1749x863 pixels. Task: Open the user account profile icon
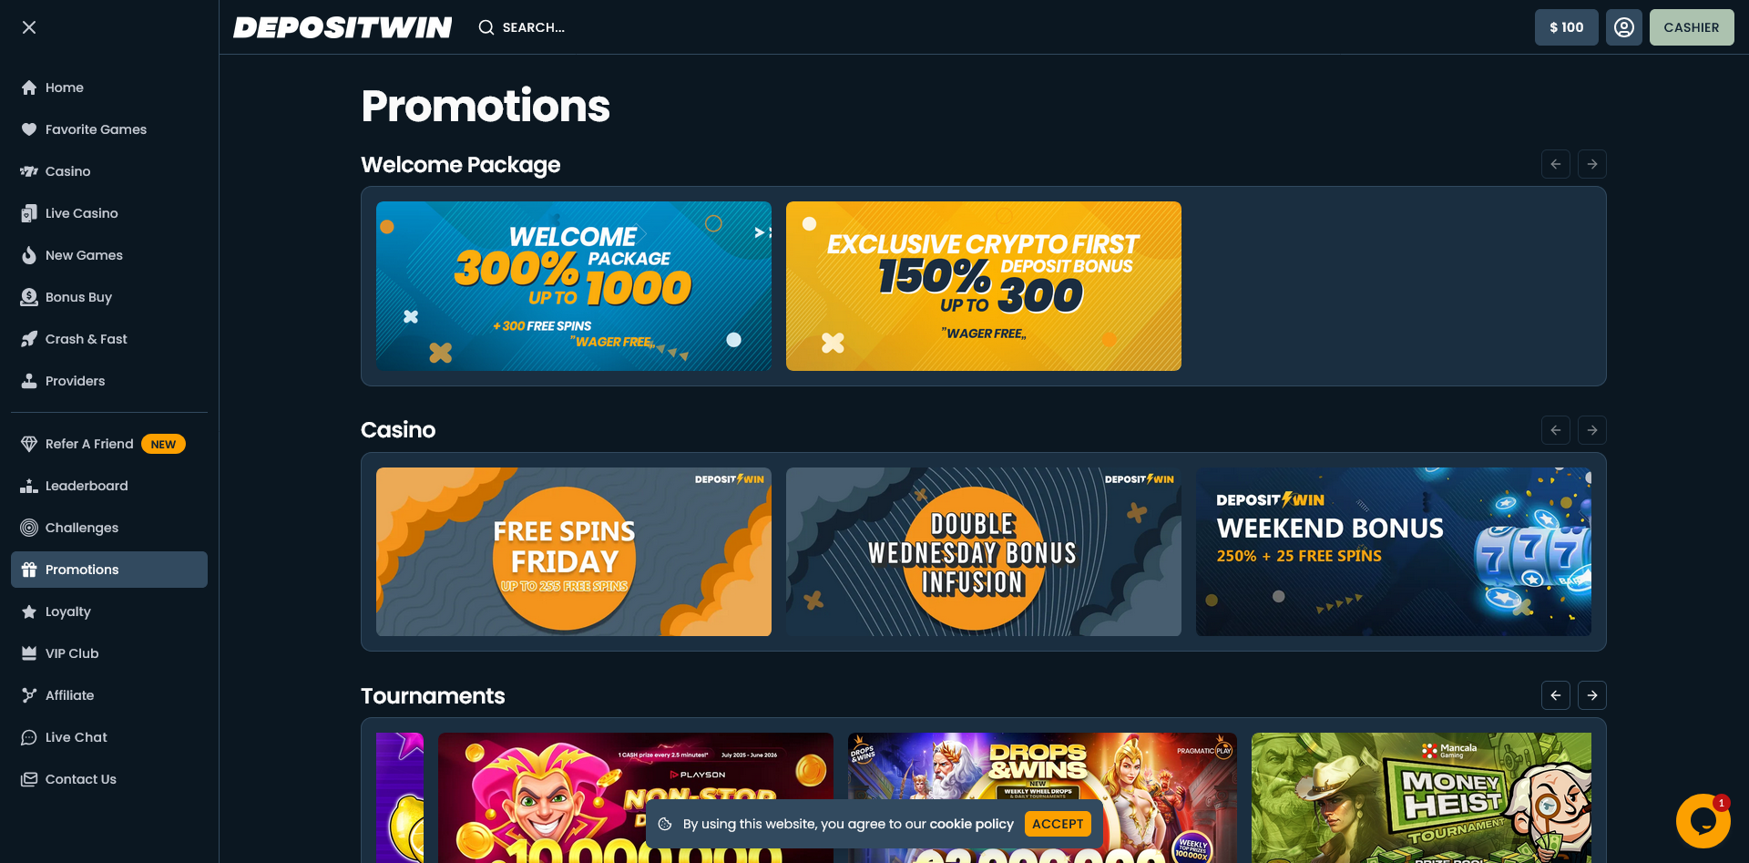tap(1623, 27)
